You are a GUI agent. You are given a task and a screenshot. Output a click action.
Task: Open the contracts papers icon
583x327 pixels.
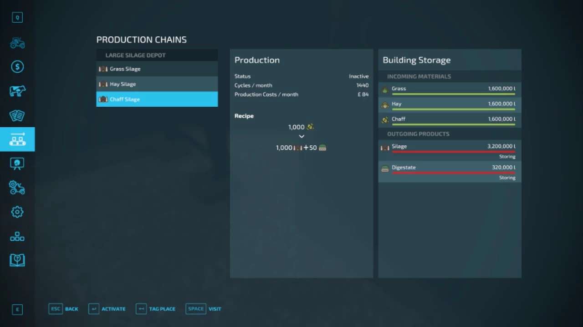click(17, 115)
